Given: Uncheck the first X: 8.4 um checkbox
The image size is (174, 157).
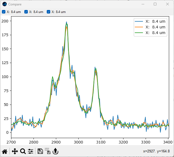Looking at the screenshot, I should pyautogui.click(x=4, y=12).
